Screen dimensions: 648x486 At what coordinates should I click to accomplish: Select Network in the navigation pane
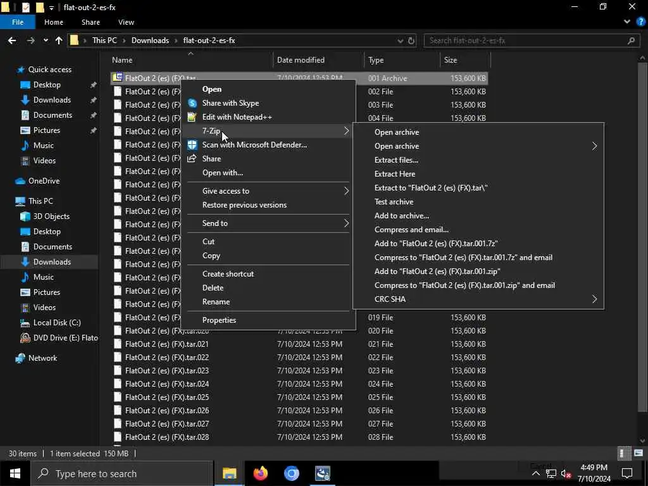coord(42,358)
